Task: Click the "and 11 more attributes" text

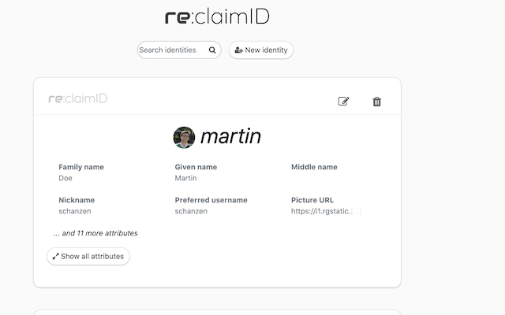Action: pyautogui.click(x=95, y=233)
